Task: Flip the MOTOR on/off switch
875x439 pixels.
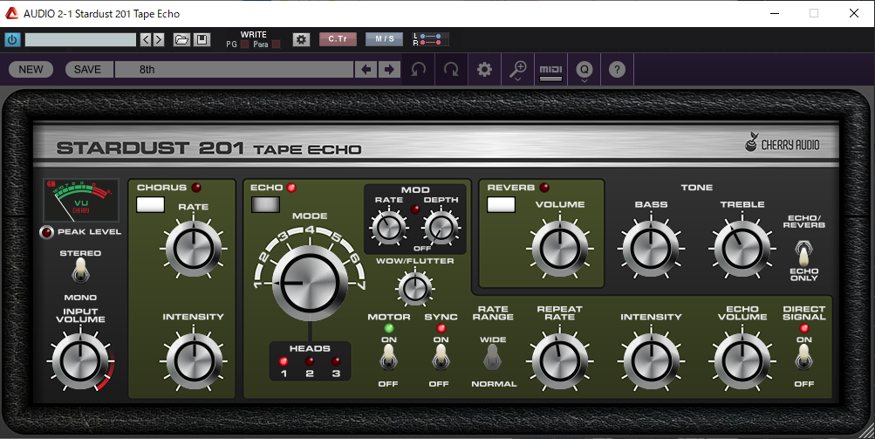Action: tap(388, 358)
